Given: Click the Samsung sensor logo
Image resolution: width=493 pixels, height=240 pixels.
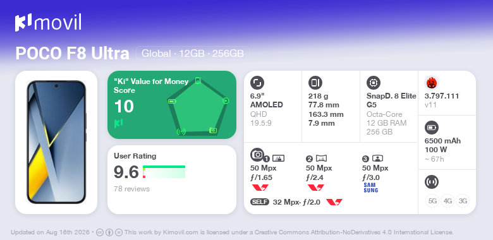Looking at the screenshot, I should [370, 188].
